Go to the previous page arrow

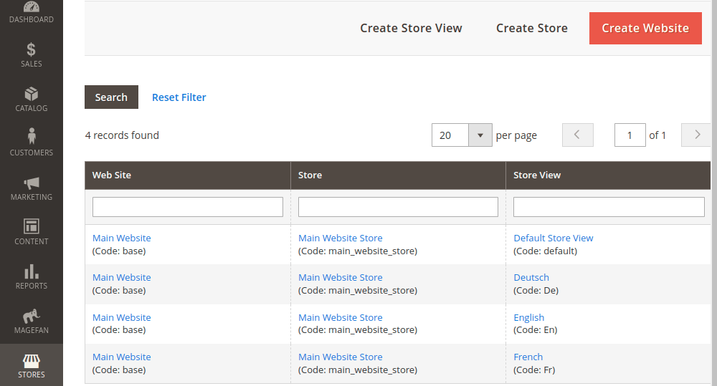[x=578, y=135]
